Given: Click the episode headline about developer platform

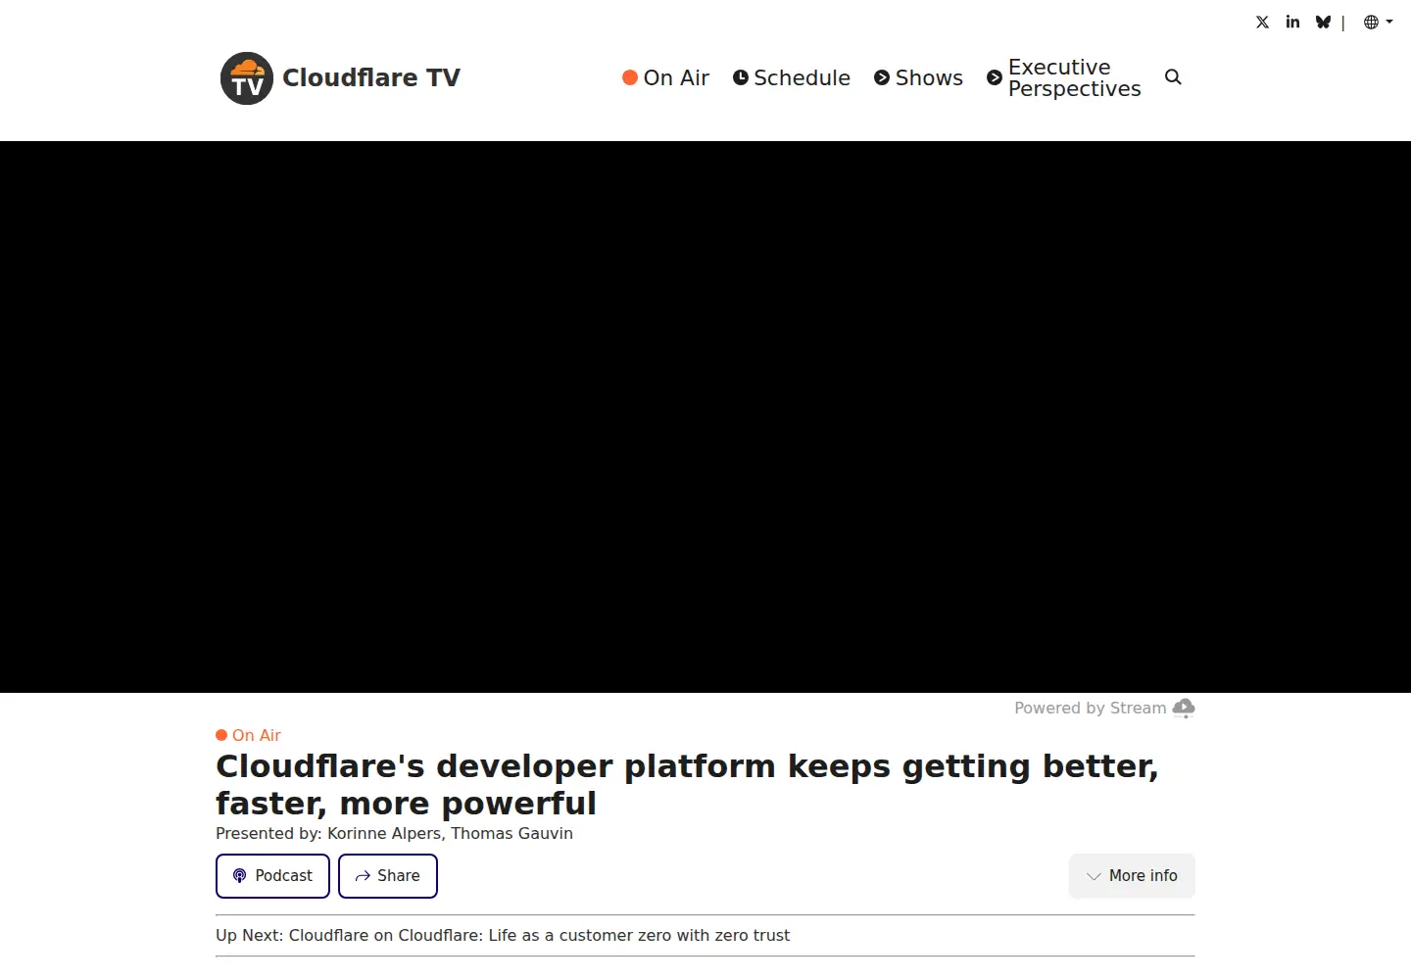Looking at the screenshot, I should tap(687, 784).
